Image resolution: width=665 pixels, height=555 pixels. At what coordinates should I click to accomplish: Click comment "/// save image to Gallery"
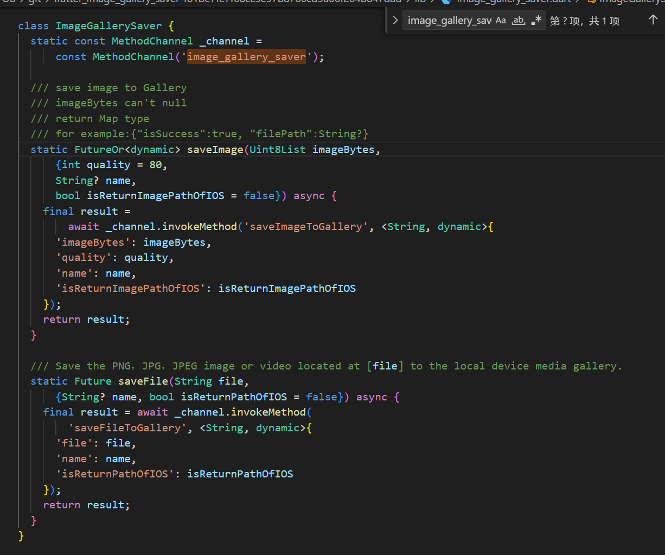(108, 88)
